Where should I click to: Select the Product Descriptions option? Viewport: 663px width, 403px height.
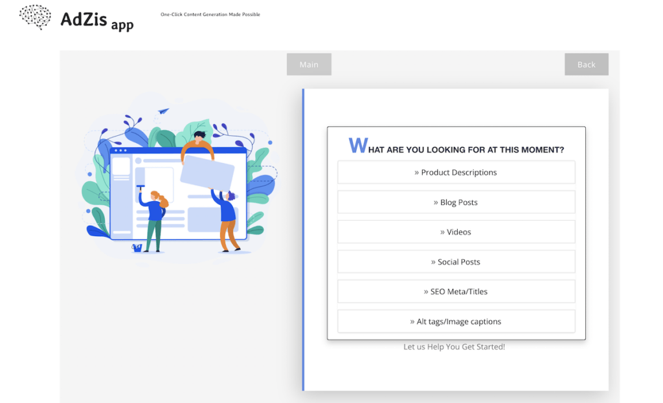coord(456,172)
